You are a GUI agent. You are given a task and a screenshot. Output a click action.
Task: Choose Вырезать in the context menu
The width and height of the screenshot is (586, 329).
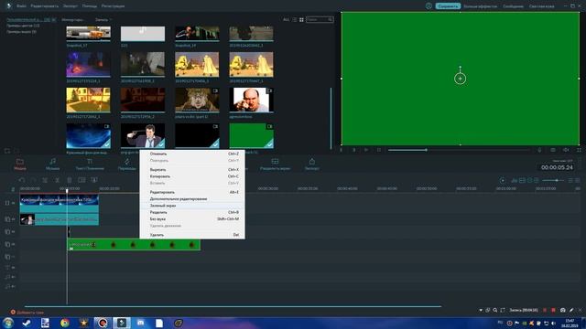tap(192, 170)
